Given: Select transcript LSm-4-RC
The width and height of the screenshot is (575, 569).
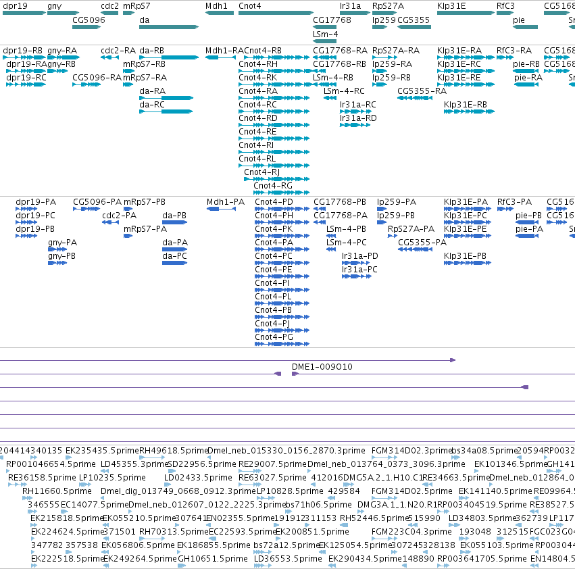Looking at the screenshot, I should 330,98.
